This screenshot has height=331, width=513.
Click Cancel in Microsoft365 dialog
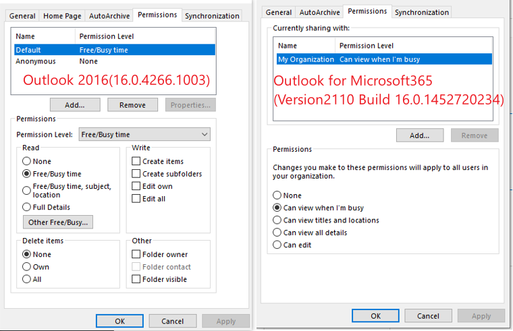[x=428, y=316]
